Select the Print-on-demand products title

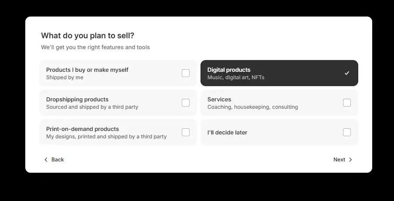82,129
